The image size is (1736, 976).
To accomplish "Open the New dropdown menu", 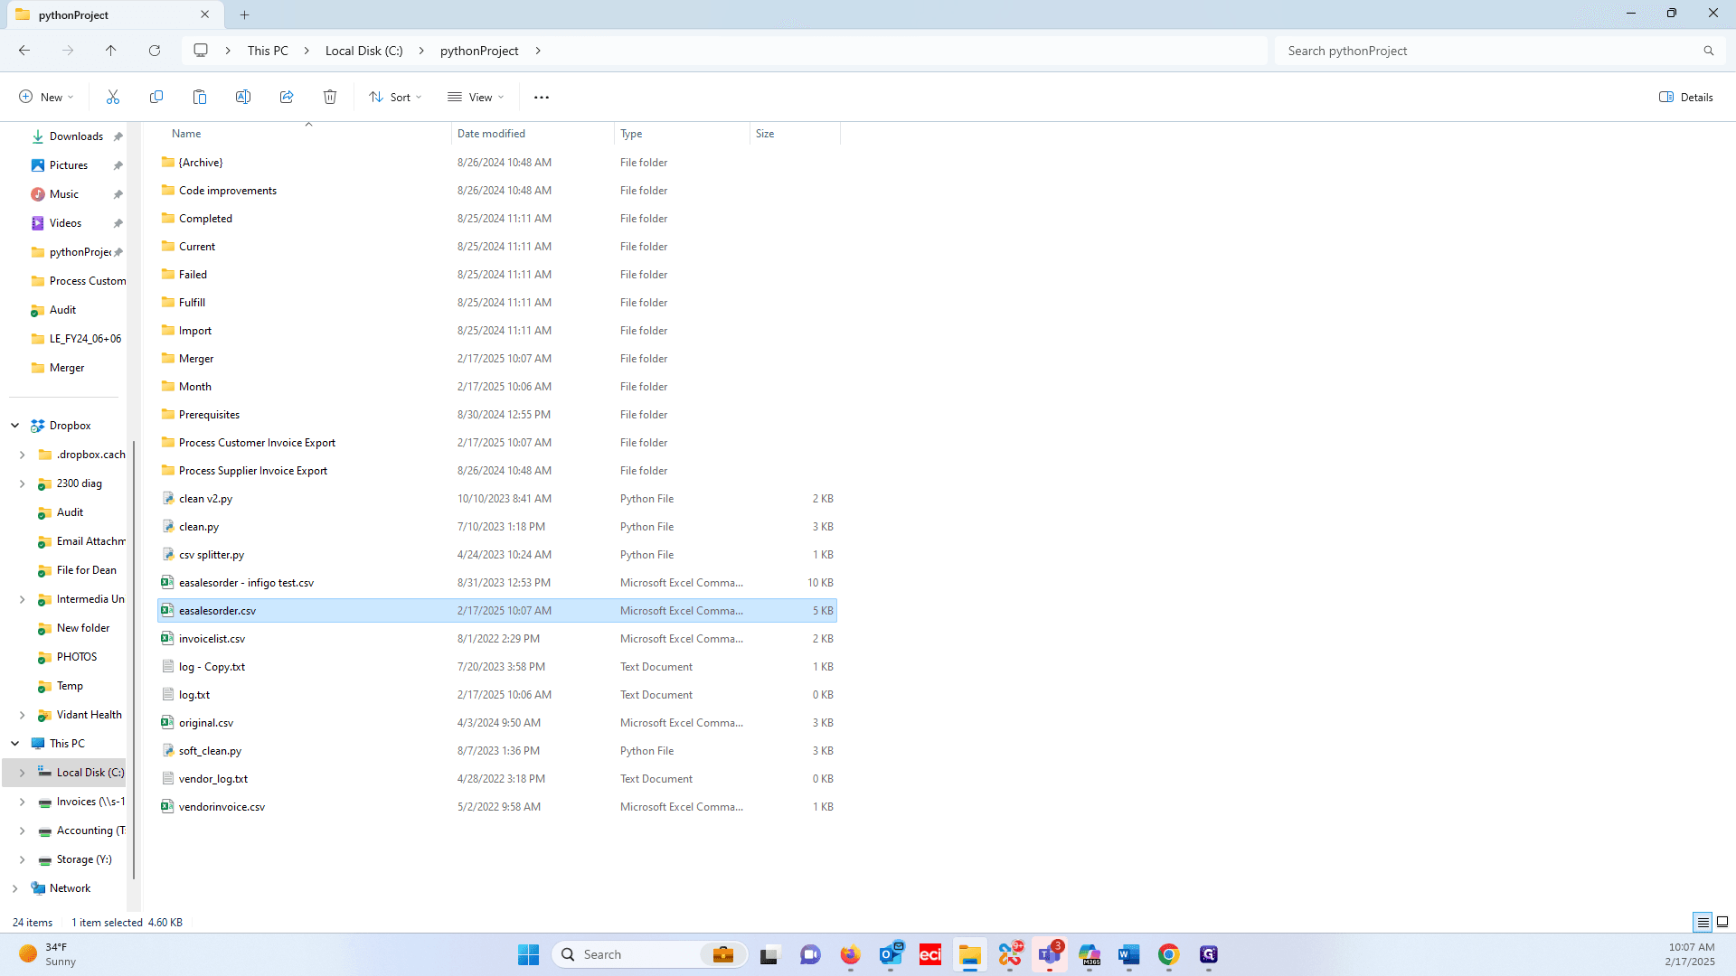I will click(46, 97).
